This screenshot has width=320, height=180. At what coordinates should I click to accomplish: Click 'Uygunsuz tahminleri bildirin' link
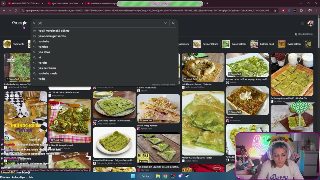coord(164,85)
